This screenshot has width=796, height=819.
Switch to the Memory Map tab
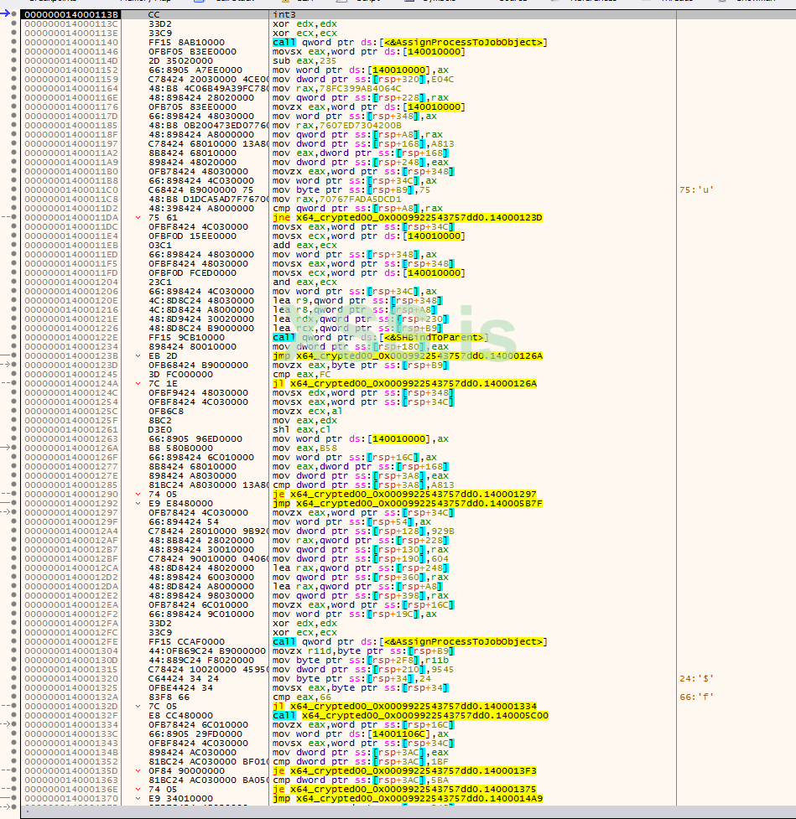pyautogui.click(x=143, y=3)
